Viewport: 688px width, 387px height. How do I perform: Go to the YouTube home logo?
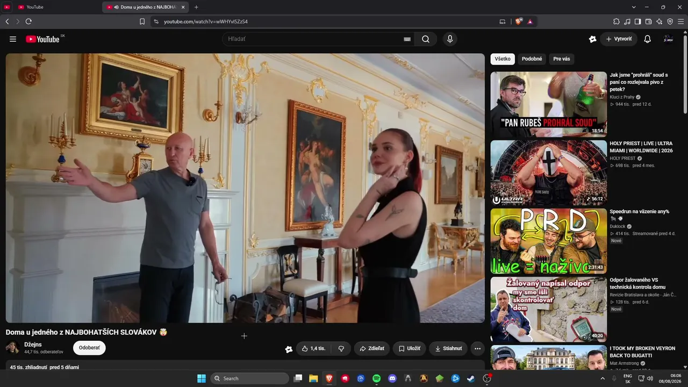click(x=42, y=39)
